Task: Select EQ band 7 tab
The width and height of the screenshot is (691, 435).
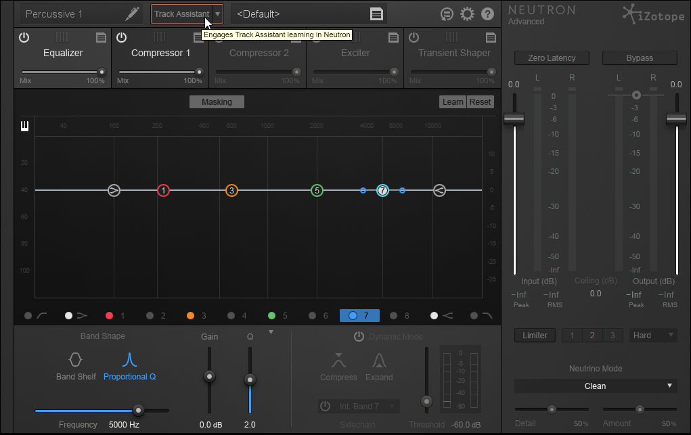Action: [x=359, y=315]
